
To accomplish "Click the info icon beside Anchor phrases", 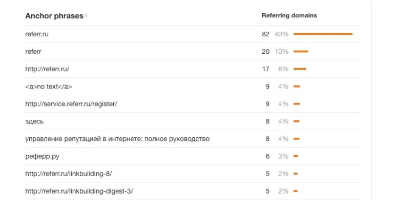I will [86, 15].
